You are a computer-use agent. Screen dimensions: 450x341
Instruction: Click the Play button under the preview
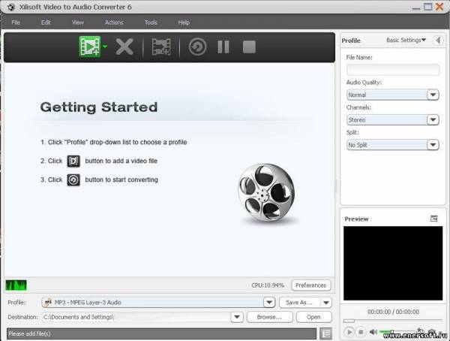click(349, 332)
